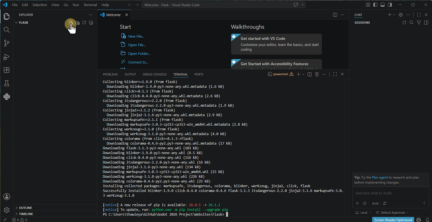Screen dimensions: 432x222
Task: Close the terminal panel
Action: [342, 74]
